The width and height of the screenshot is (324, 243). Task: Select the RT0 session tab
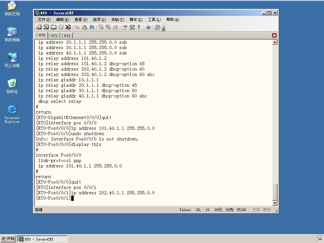41,35
